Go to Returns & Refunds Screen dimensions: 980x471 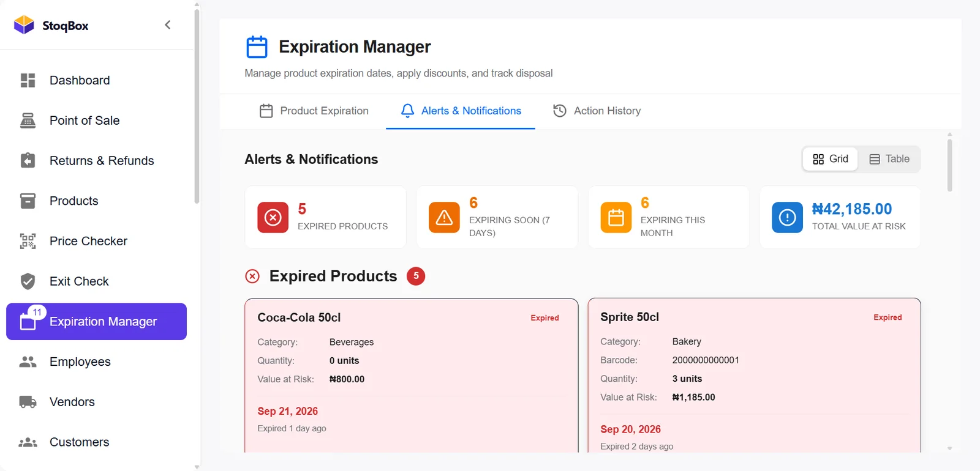tap(96, 160)
